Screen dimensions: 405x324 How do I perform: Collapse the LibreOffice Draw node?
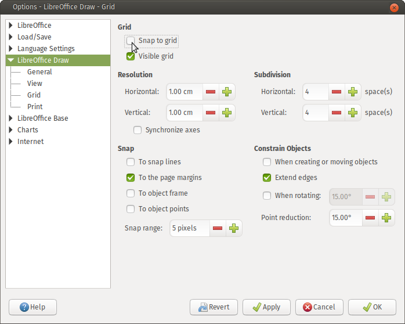(x=10, y=60)
